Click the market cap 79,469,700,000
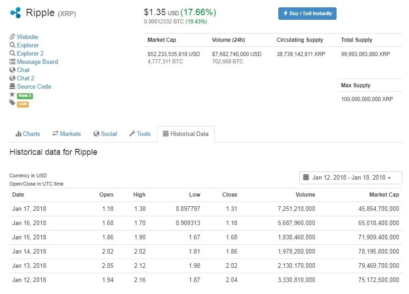The height and width of the screenshot is (294, 409). pyautogui.click(x=378, y=266)
